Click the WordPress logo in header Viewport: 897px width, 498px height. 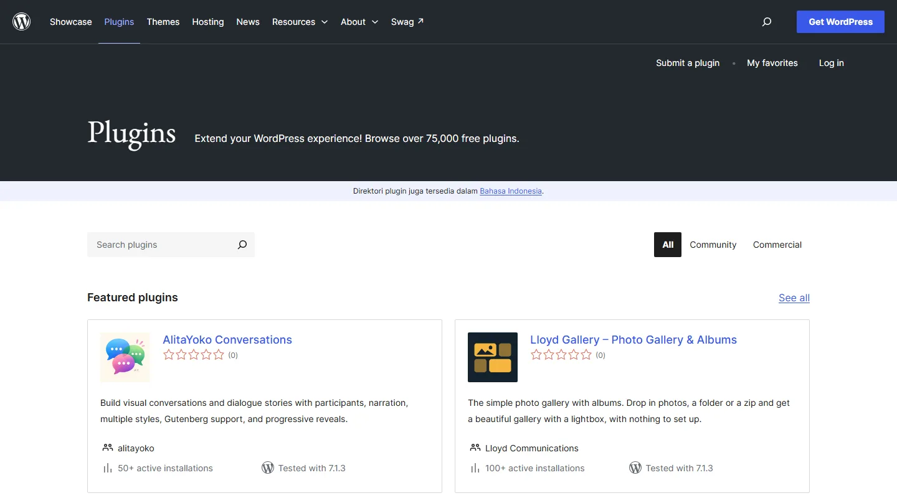[x=22, y=22]
